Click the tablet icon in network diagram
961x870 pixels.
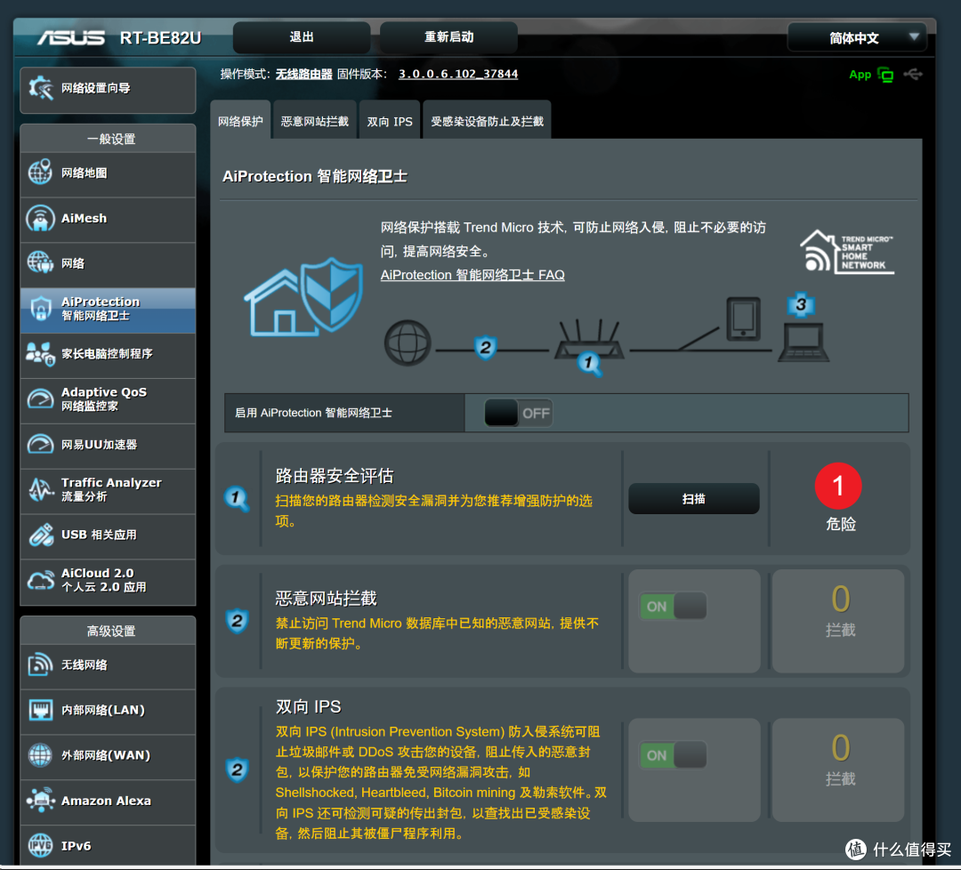point(743,318)
